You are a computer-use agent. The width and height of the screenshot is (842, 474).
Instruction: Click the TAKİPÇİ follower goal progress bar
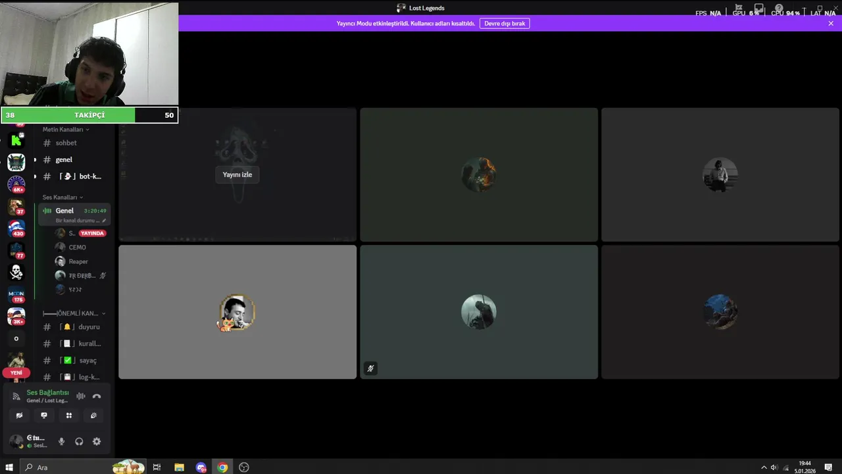[89, 115]
